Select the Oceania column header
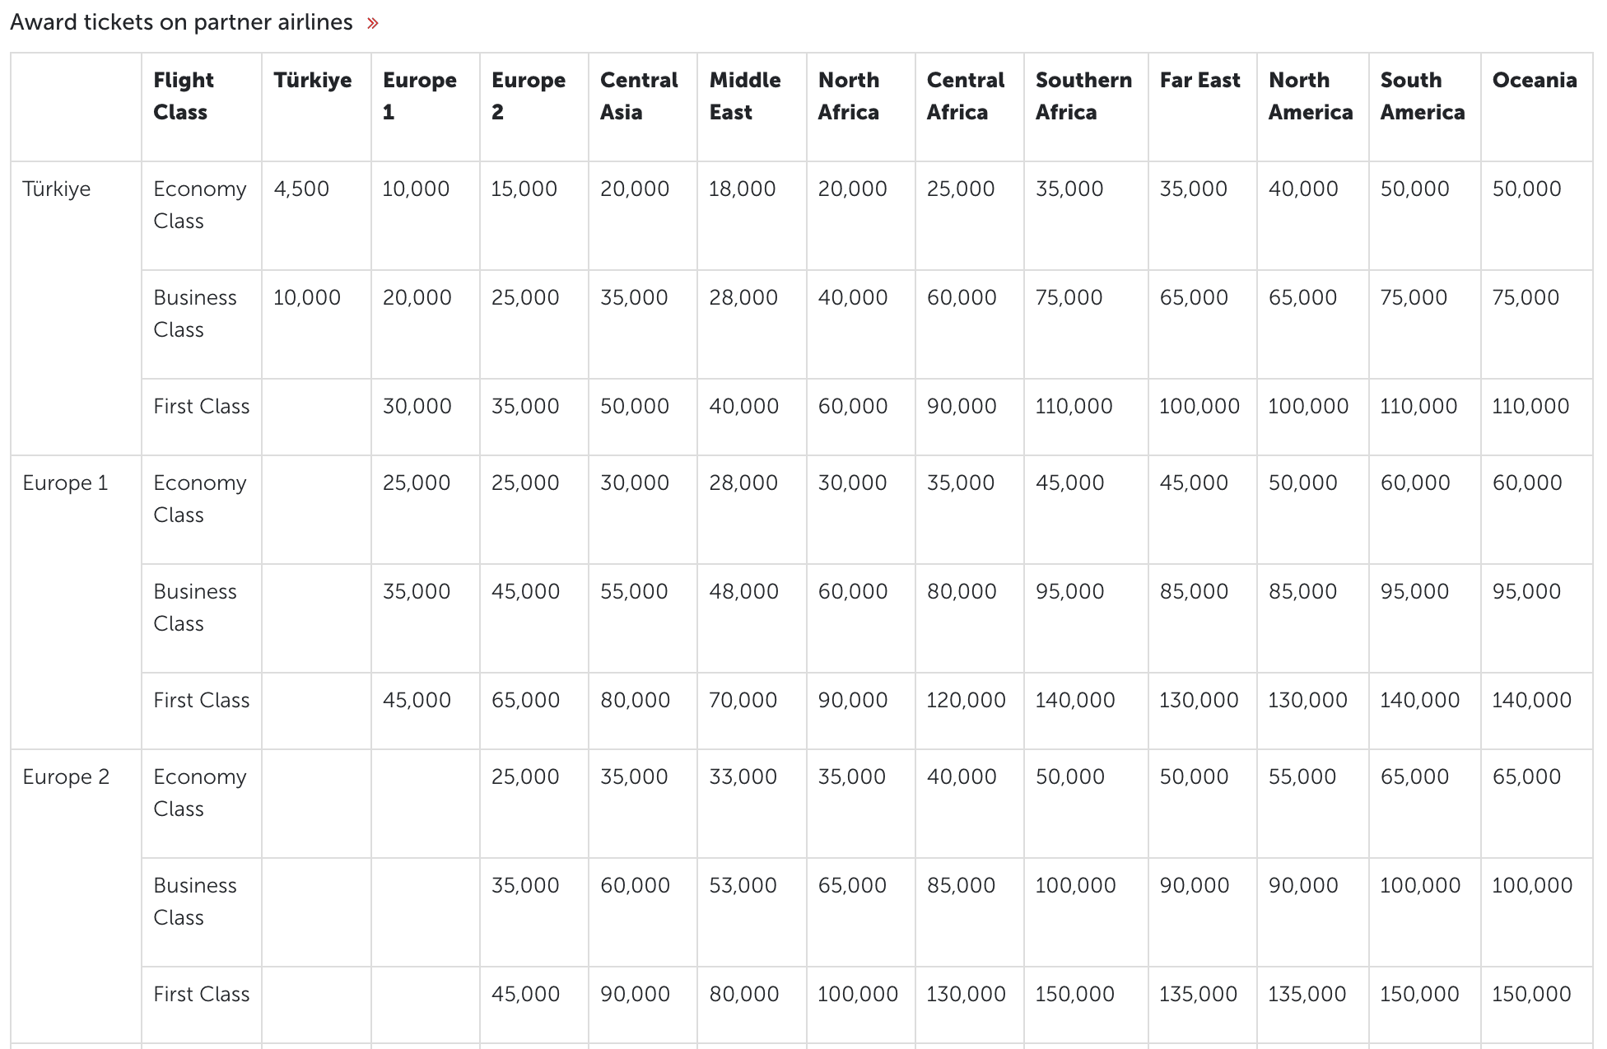The image size is (1607, 1049). click(x=1534, y=80)
